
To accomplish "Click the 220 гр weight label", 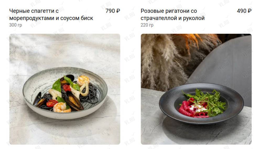I will 147,25.
